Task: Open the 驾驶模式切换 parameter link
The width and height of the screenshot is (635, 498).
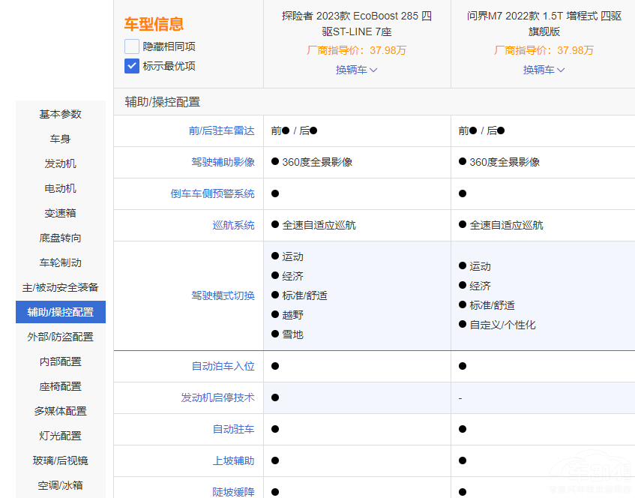Action: pyautogui.click(x=223, y=295)
